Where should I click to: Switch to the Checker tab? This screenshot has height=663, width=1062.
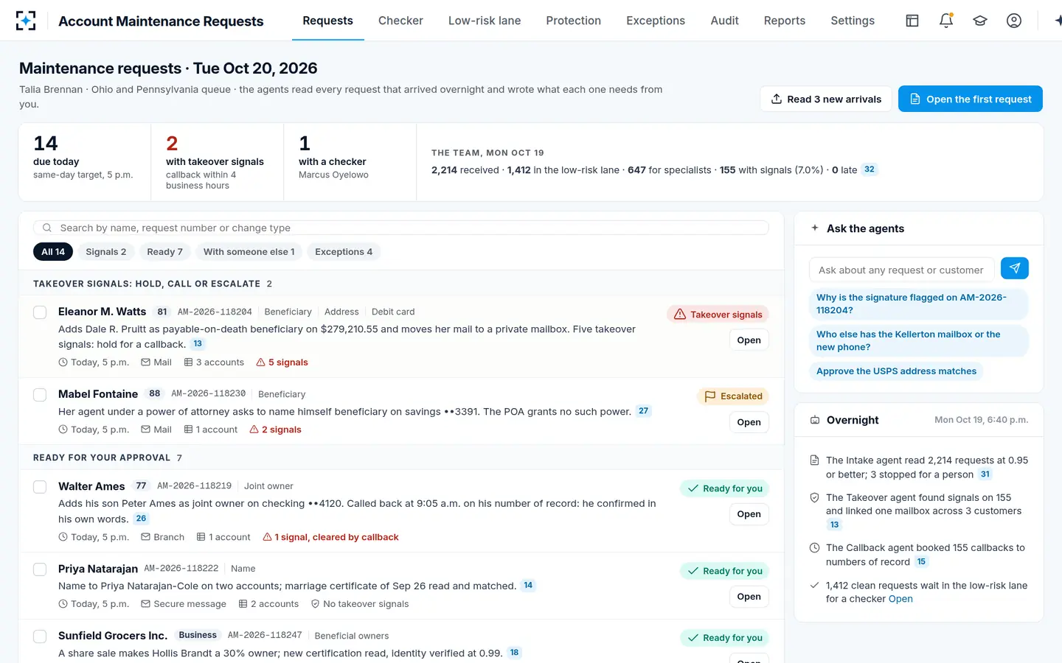click(x=400, y=21)
